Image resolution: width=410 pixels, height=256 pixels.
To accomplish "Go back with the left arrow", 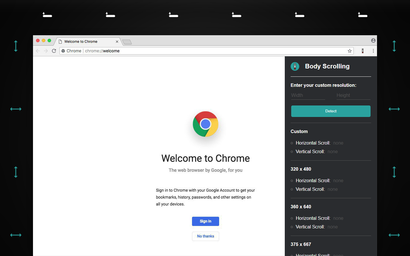I will [38, 51].
